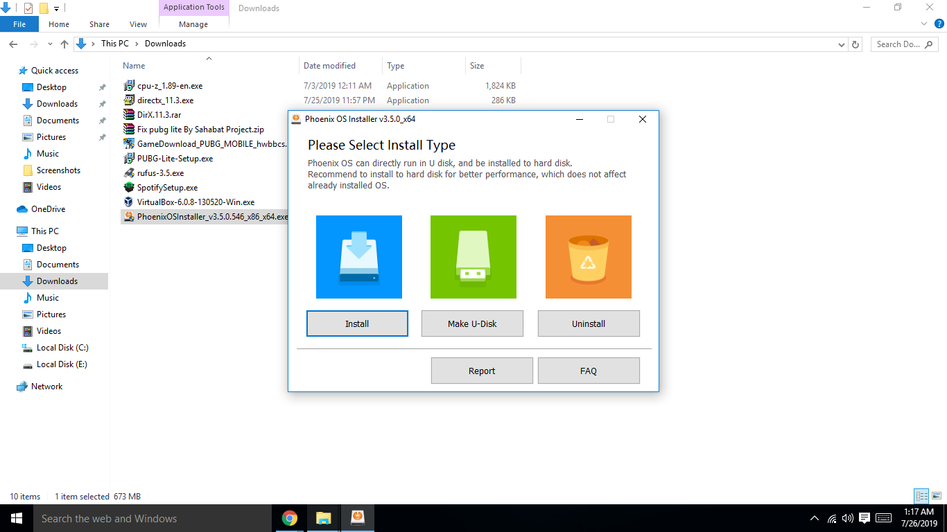This screenshot has width=947, height=532.
Task: Open the Home ribbon tab
Action: point(59,24)
